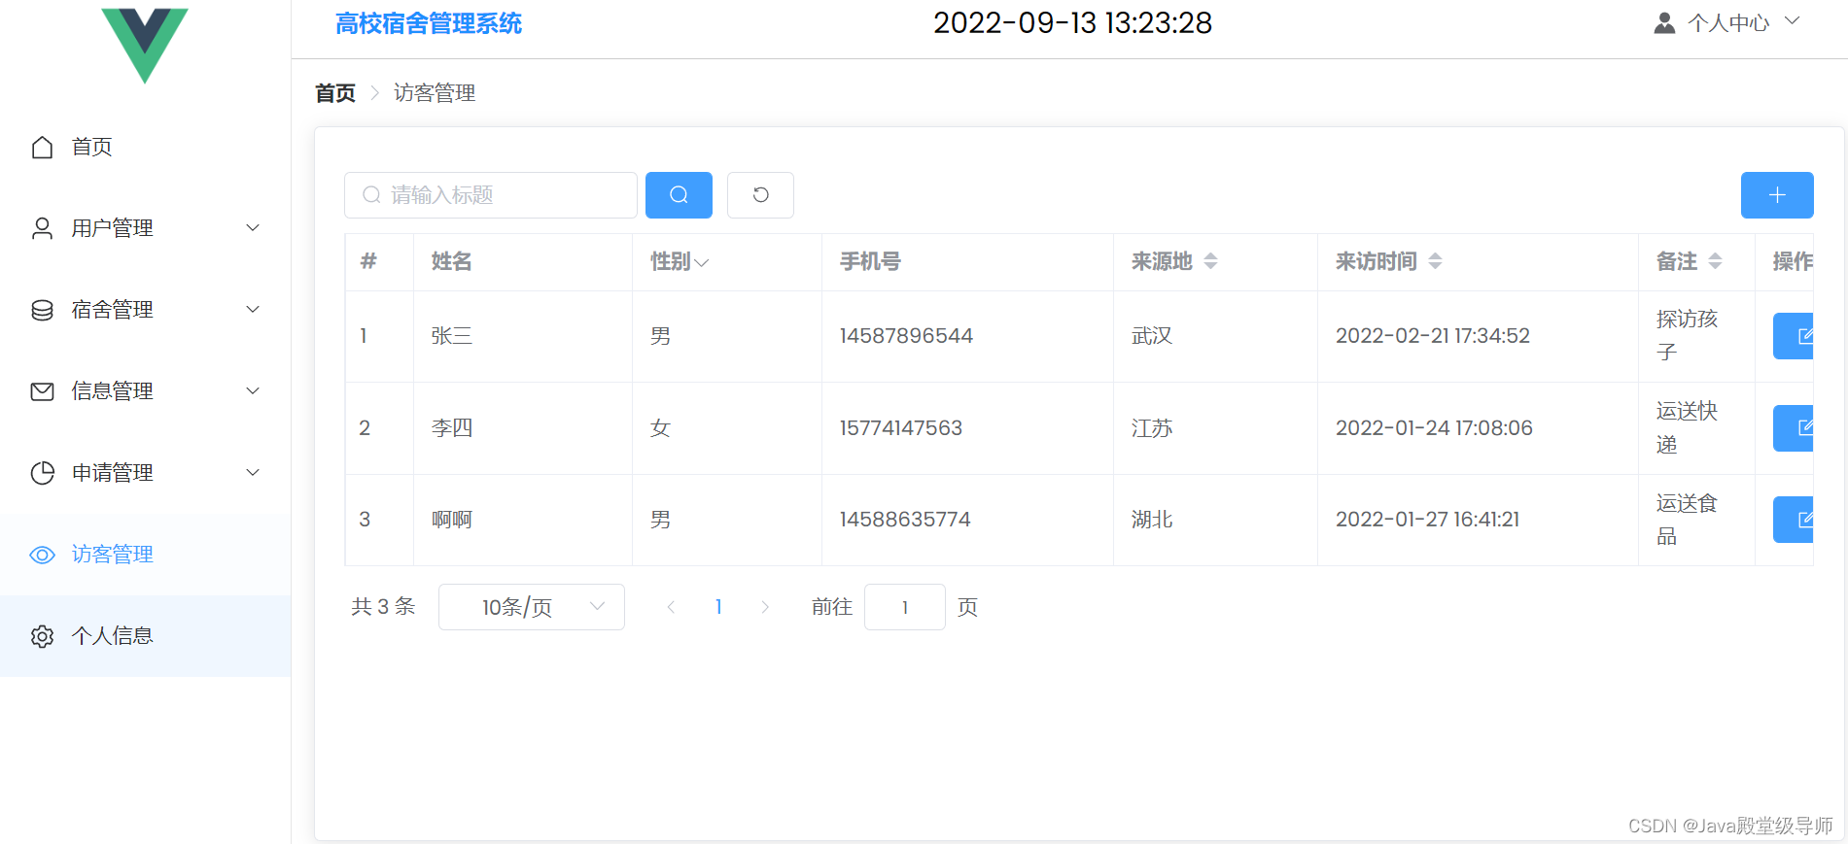
Task: Click the 手机号 column header
Action: pyautogui.click(x=871, y=261)
